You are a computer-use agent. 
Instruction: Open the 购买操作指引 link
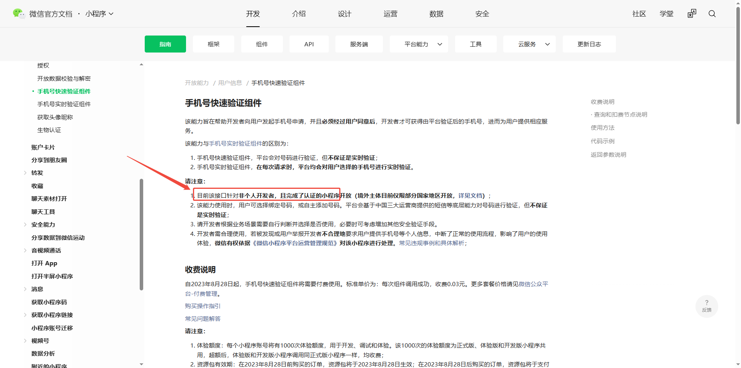point(203,306)
